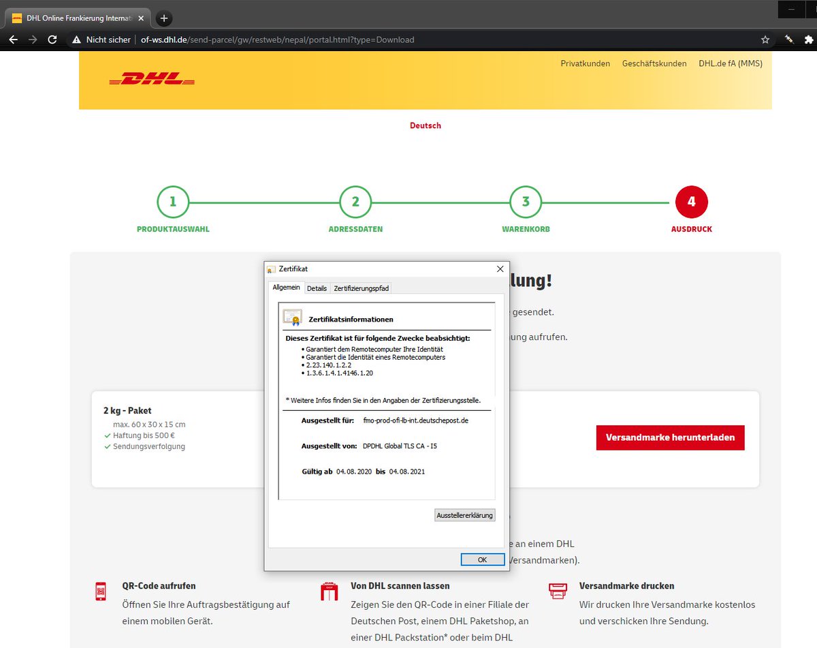Confirm the certificate dialog with OK
Image resolution: width=817 pixels, height=648 pixels.
[x=482, y=559]
